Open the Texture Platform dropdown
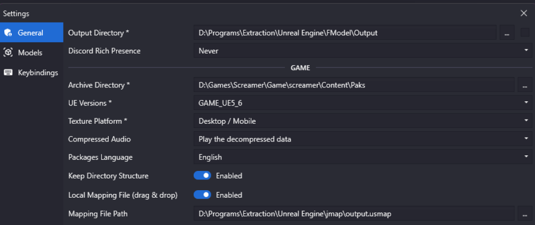This screenshot has height=225, width=535. tap(362, 121)
